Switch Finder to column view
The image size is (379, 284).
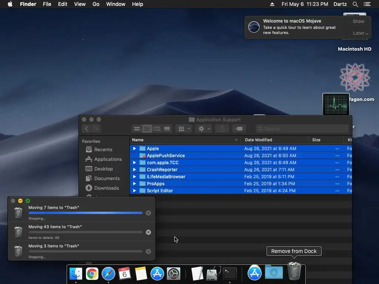pos(157,129)
